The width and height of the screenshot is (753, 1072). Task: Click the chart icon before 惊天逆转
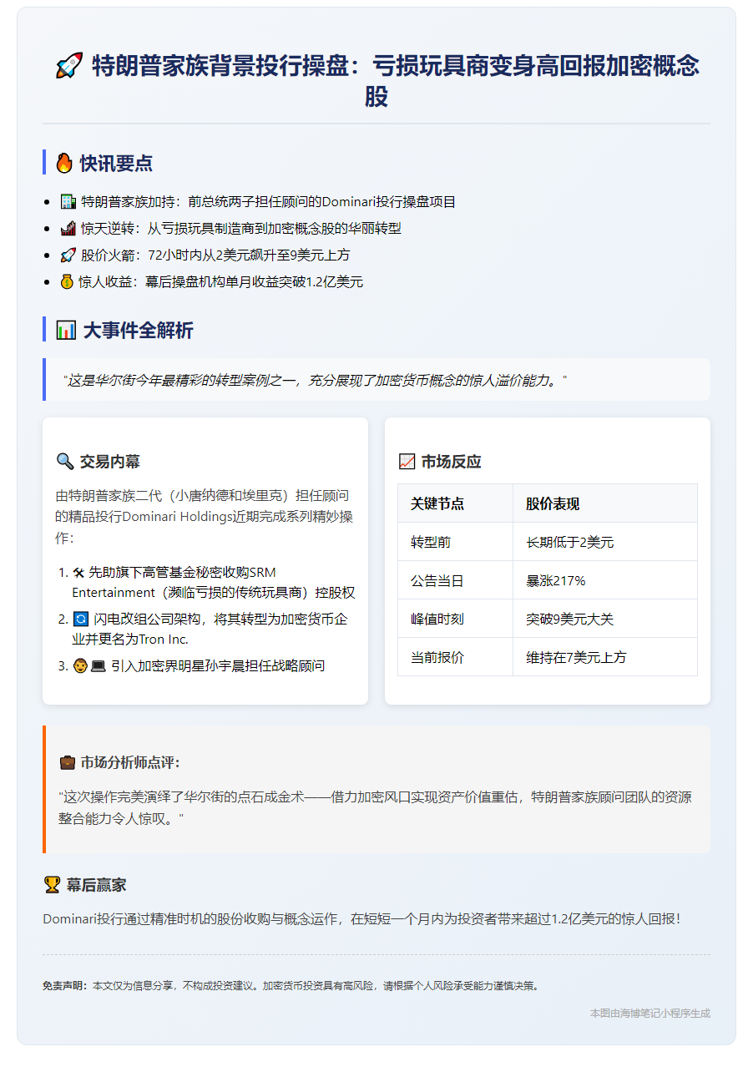[68, 229]
